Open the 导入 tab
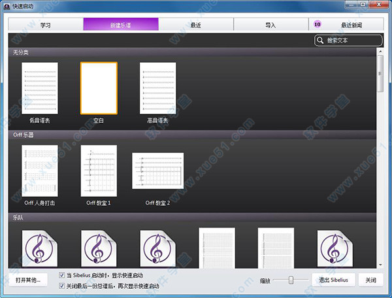Image resolution: width=392 pixels, height=298 pixels. click(x=270, y=25)
